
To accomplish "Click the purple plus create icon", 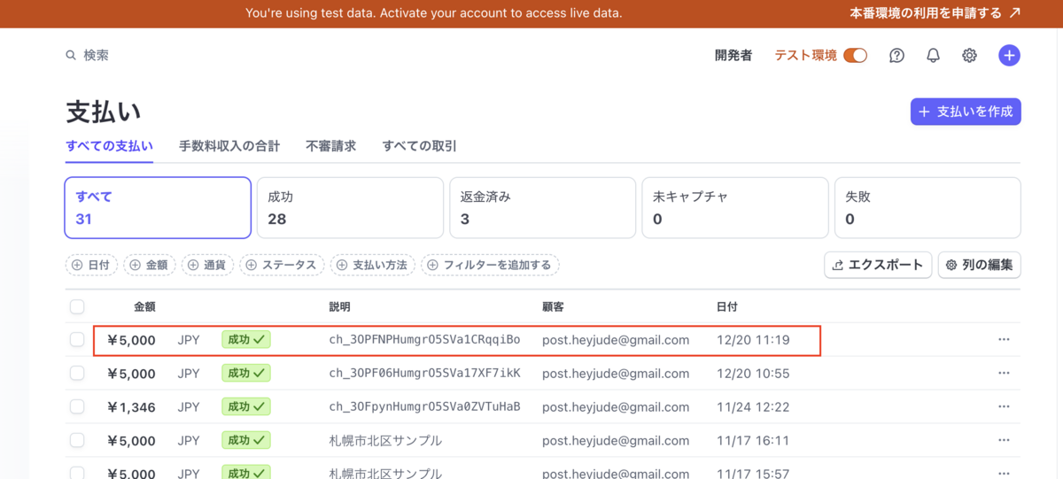I will click(x=1009, y=55).
